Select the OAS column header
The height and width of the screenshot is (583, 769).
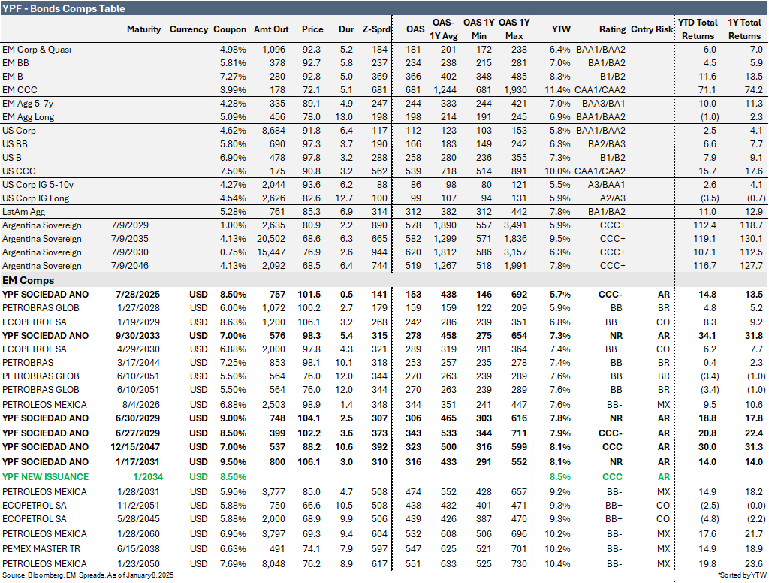coord(415,29)
